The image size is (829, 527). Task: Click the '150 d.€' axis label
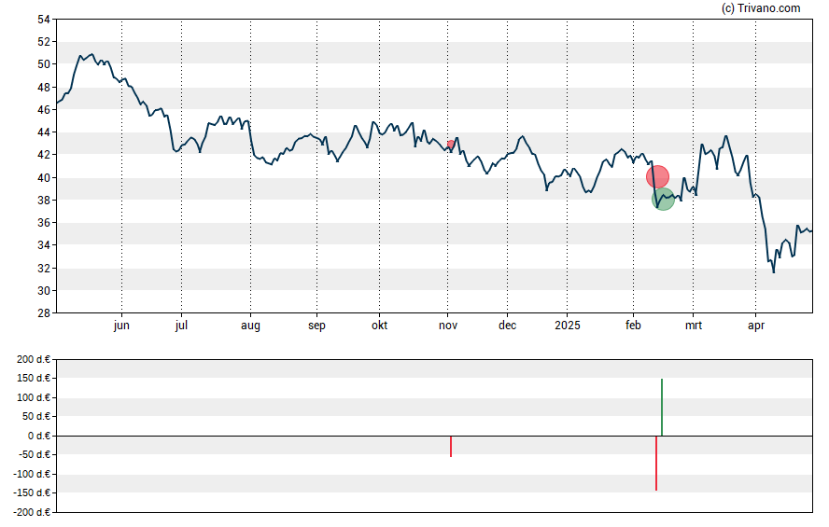(x=34, y=378)
